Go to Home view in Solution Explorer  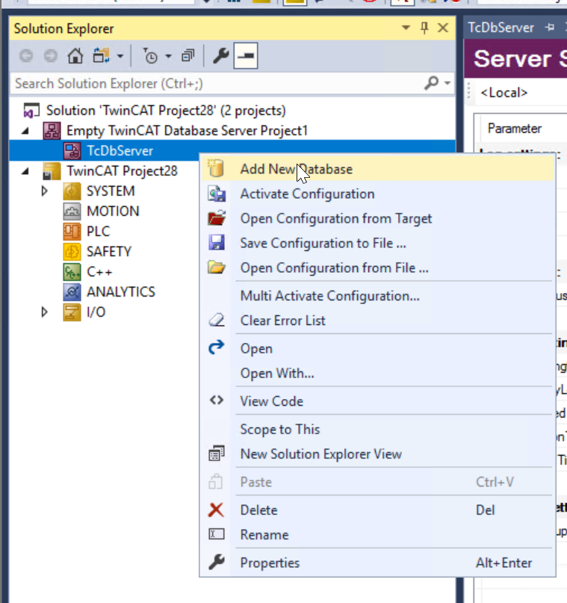75,56
